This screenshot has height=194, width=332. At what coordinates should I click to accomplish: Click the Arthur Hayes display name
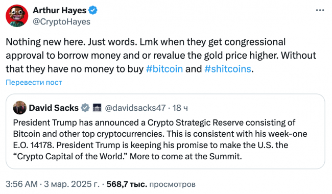(59, 10)
